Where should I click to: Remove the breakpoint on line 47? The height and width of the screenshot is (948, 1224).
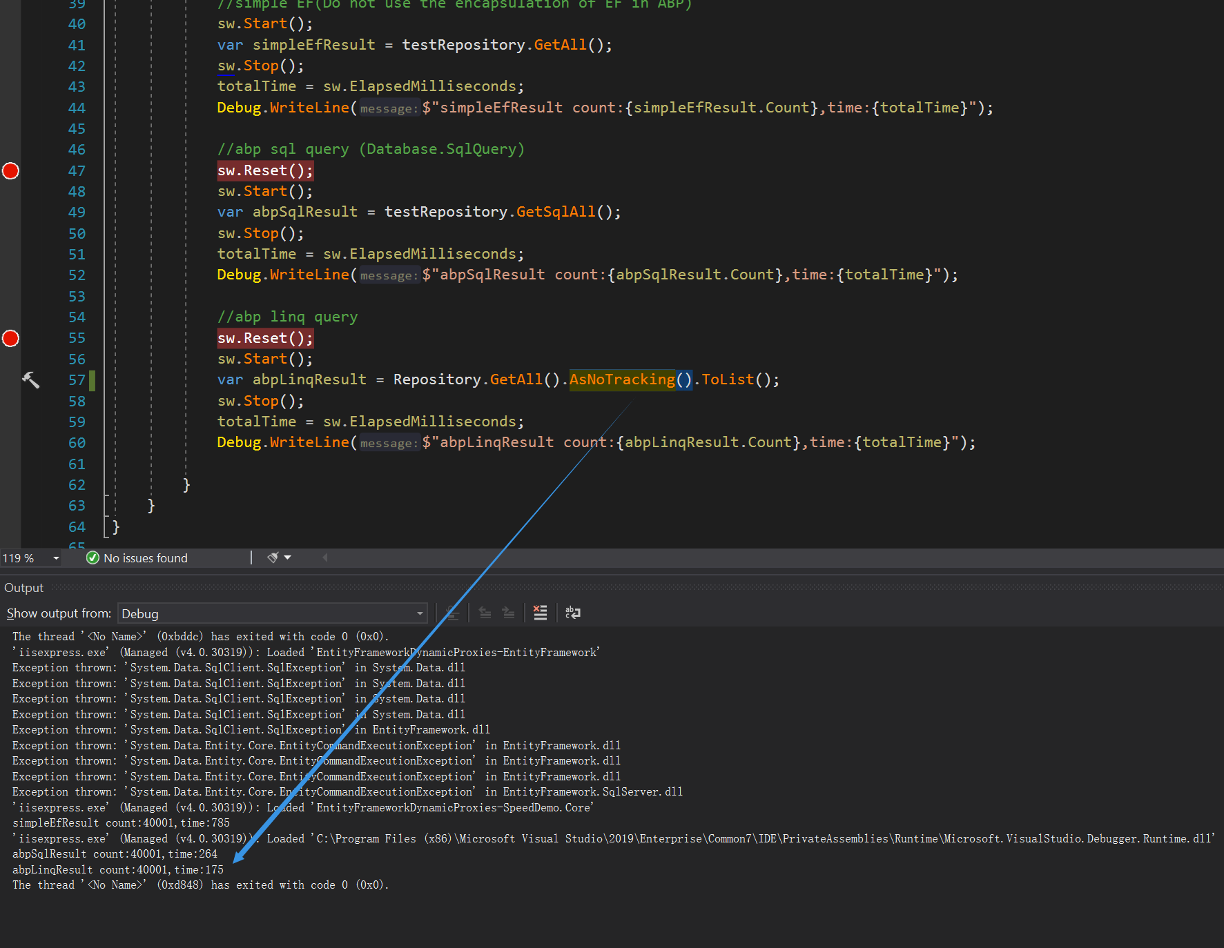point(10,170)
